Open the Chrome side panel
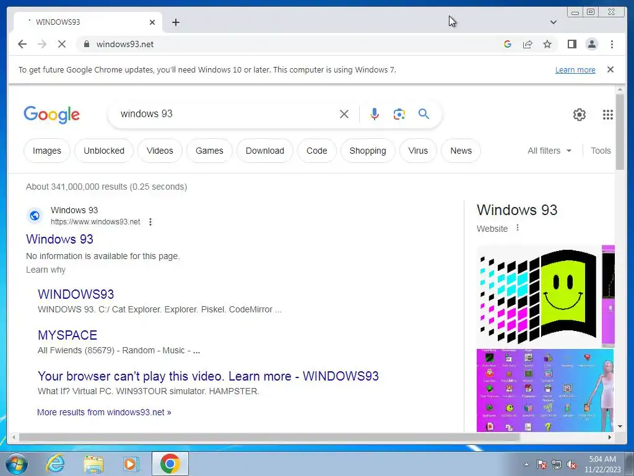634x476 pixels. point(571,44)
